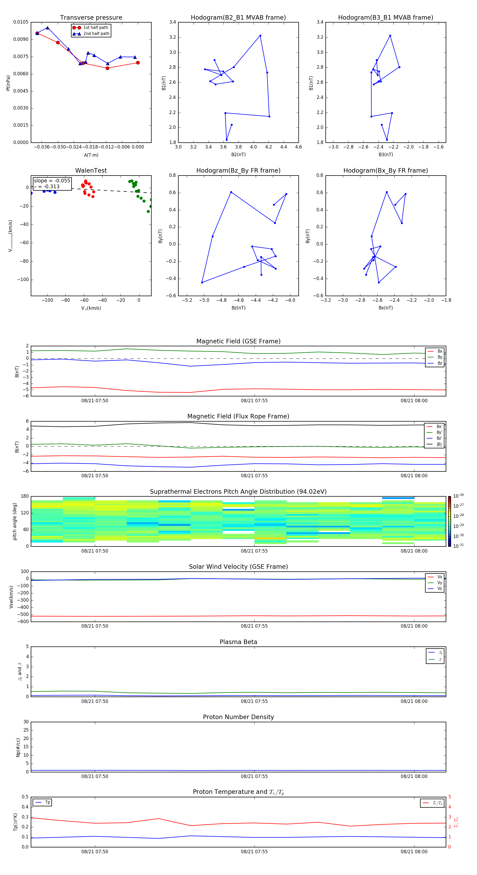The image size is (477, 875).
Task: Click the Vx legend entry in Solar Wind Velocity plot
Action: [x=435, y=577]
